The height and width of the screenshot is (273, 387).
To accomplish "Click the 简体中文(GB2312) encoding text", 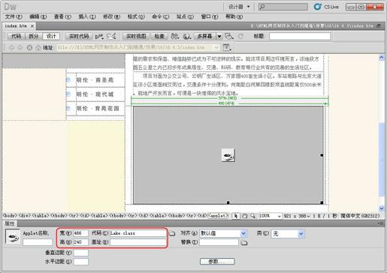I will pos(360,216).
